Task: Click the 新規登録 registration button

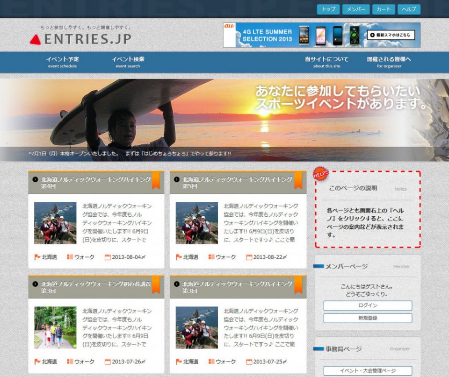Action: pos(368,318)
